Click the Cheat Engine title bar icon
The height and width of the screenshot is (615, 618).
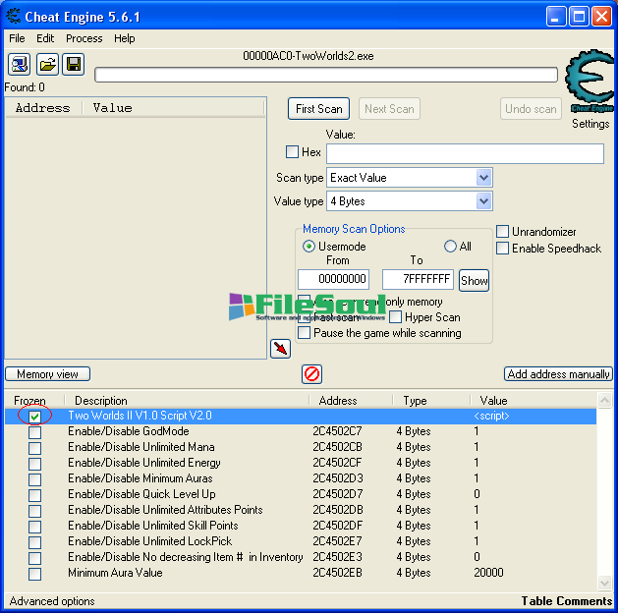click(14, 16)
